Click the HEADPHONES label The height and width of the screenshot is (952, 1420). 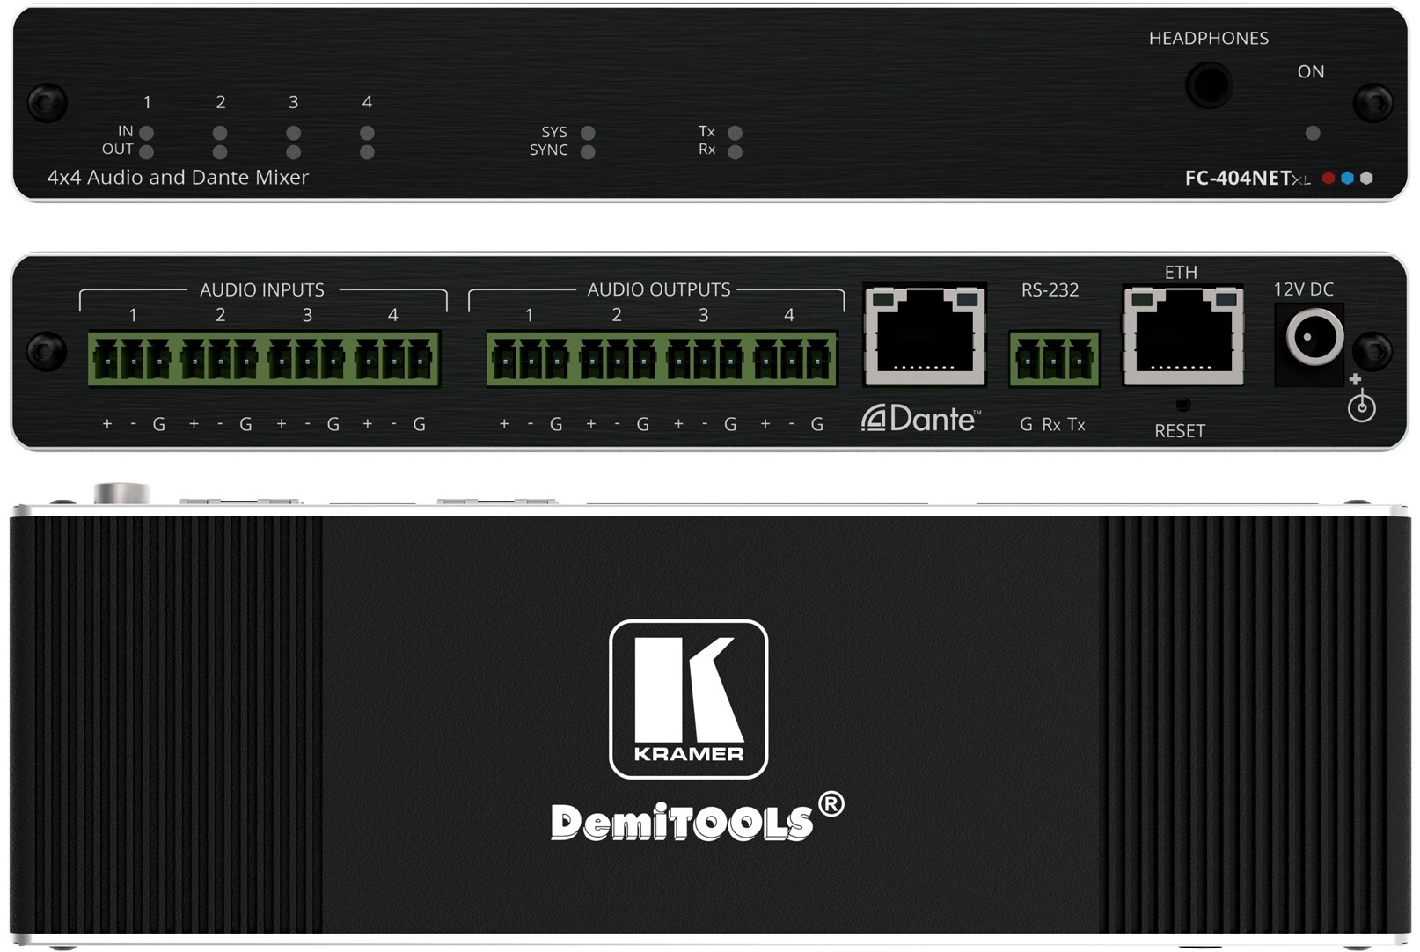1209,38
